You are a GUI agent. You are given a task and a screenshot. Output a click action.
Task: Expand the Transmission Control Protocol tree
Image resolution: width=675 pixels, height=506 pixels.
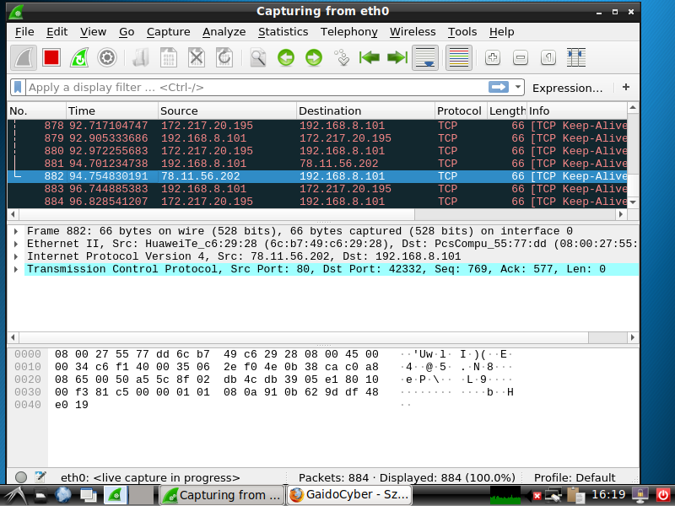[x=16, y=269]
